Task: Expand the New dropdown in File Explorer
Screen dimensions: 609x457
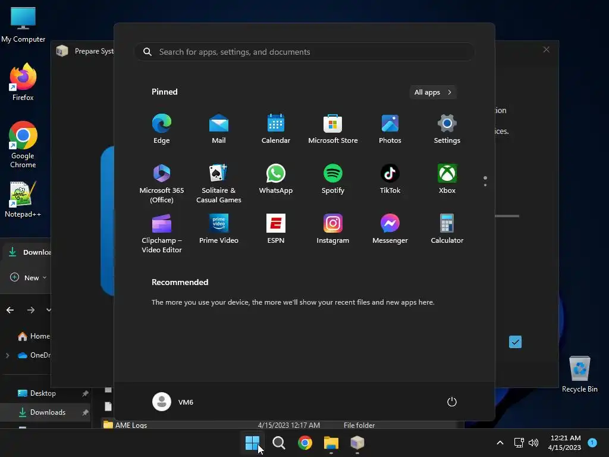Action: [x=29, y=277]
